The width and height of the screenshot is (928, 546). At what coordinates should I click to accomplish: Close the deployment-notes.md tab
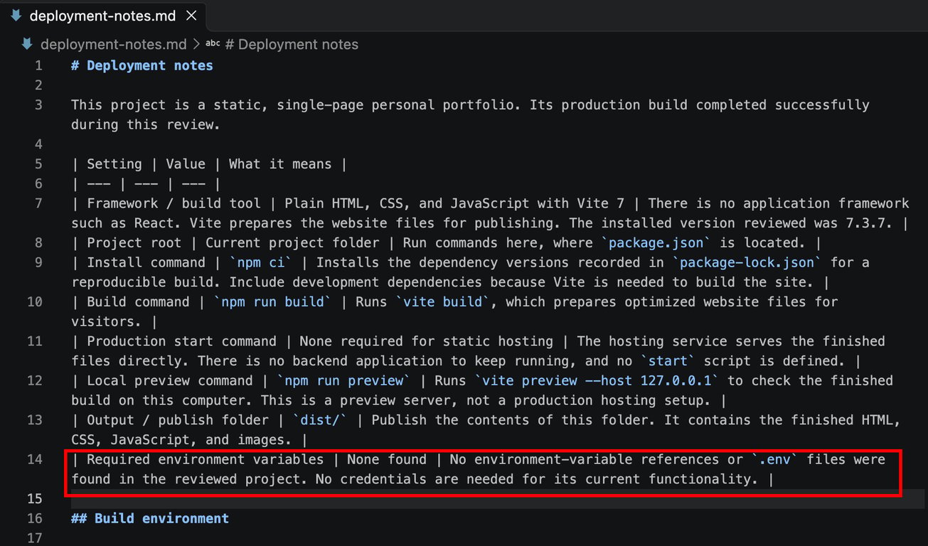point(190,16)
